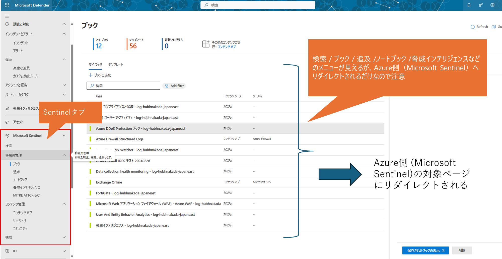Screen dimensions: 502x259
Task: Click the 更新プログラム count 0
Action: click(167, 46)
